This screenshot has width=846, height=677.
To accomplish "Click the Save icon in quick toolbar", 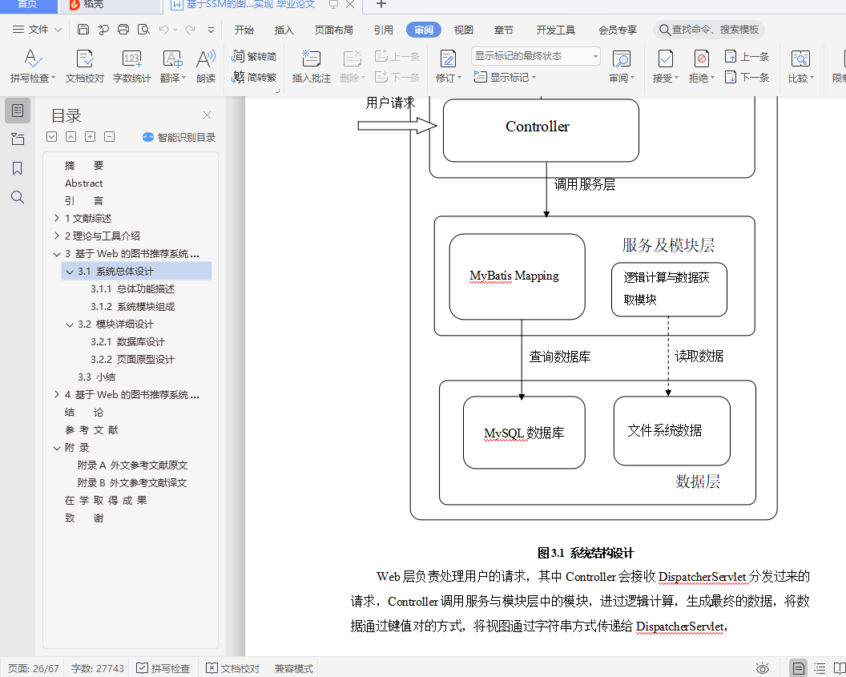I will (83, 29).
